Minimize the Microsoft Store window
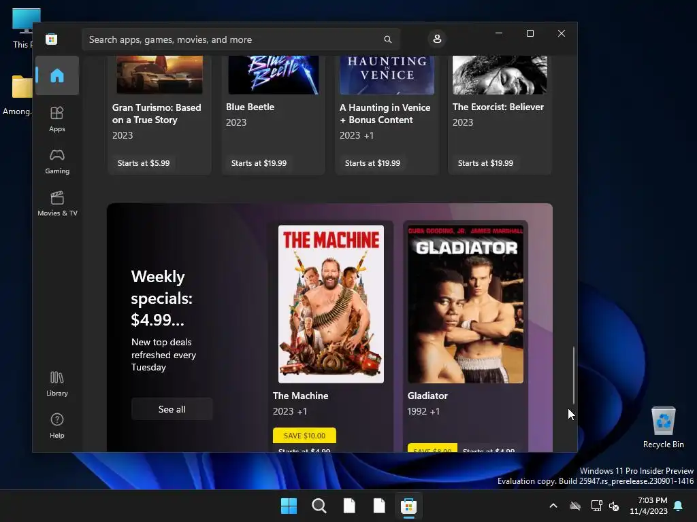 click(499, 33)
